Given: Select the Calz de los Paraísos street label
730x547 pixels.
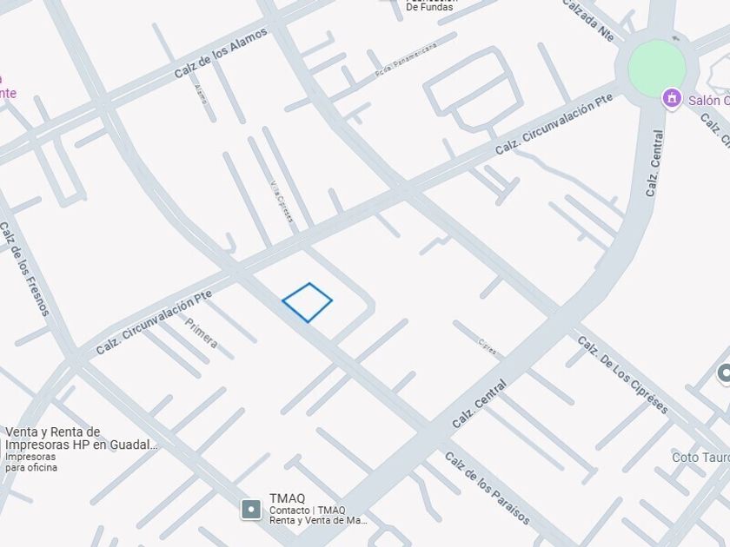Looking at the screenshot, I should [488, 488].
